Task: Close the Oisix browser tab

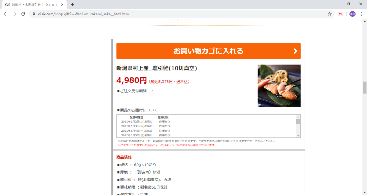Action: click(62, 4)
